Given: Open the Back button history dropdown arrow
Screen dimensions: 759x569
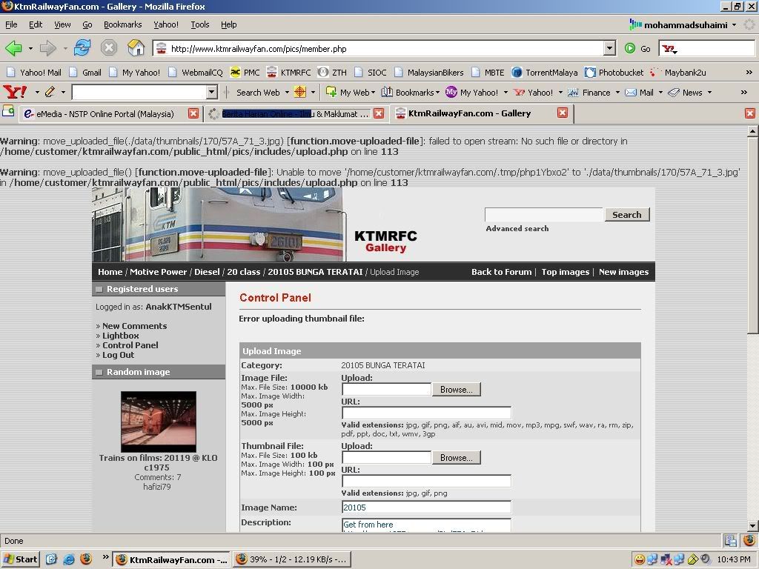Looking at the screenshot, I should point(30,48).
